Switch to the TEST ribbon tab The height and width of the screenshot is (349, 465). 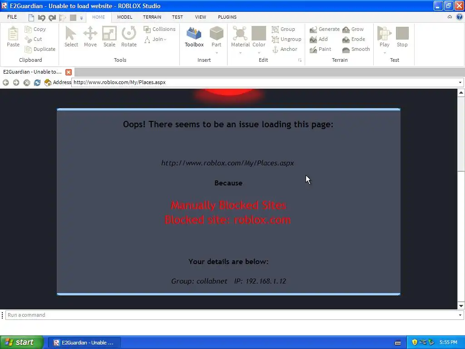[178, 17]
